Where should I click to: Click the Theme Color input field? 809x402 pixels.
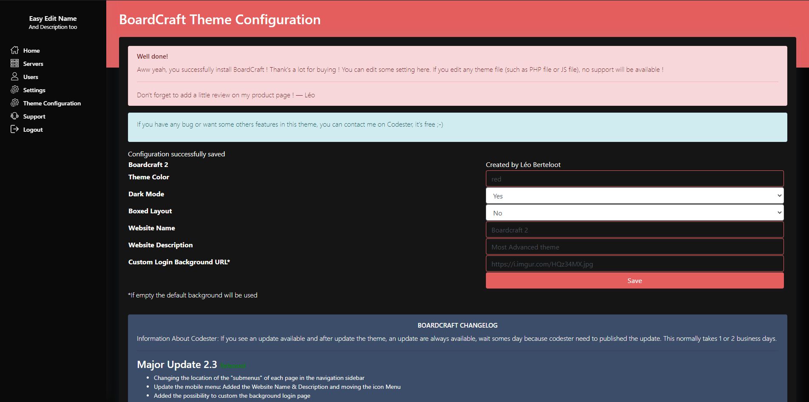click(x=635, y=178)
